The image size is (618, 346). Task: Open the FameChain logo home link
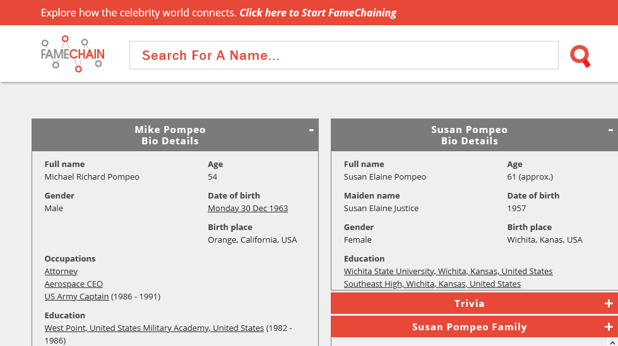pos(73,54)
